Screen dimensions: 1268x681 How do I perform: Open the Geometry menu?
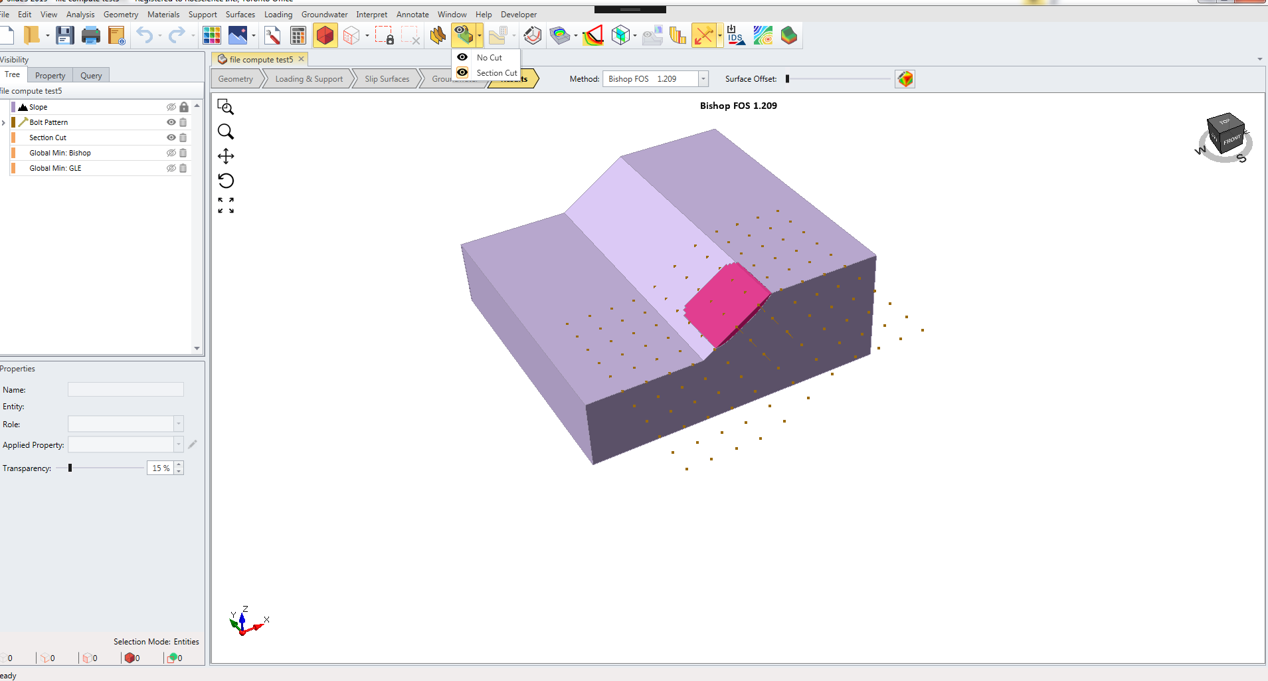tap(121, 14)
